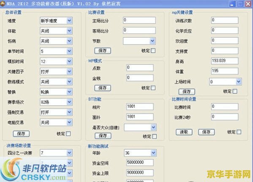The width and height of the screenshot is (253, 182).
Task: Focus the 相片 field showing 1801
Action: pyautogui.click(x=140, y=107)
